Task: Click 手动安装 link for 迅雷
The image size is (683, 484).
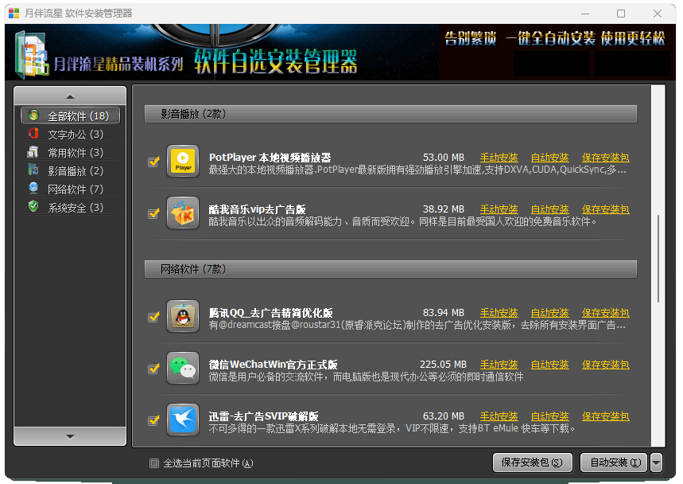Action: tap(499, 416)
